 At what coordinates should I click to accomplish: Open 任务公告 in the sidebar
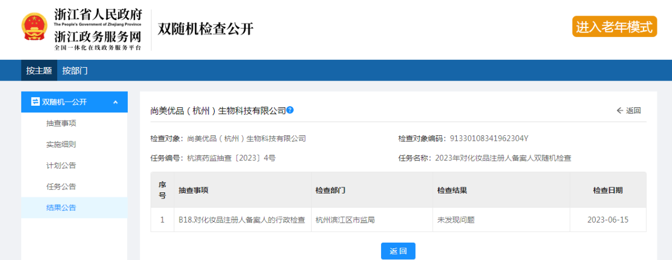(61, 187)
